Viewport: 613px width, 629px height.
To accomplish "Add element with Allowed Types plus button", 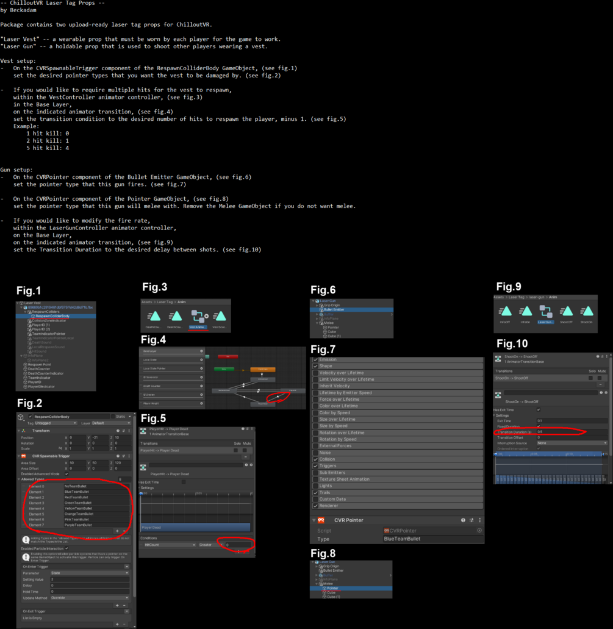I will (117, 531).
